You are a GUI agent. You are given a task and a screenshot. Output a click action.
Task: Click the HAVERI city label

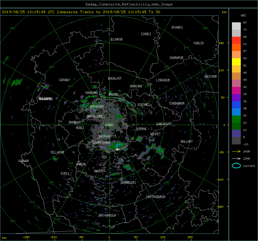point(99,171)
